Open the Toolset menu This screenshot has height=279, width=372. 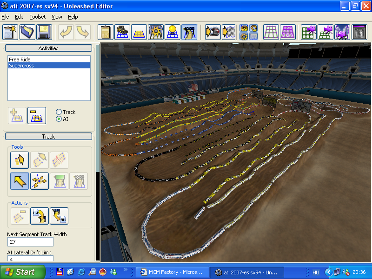coord(37,17)
